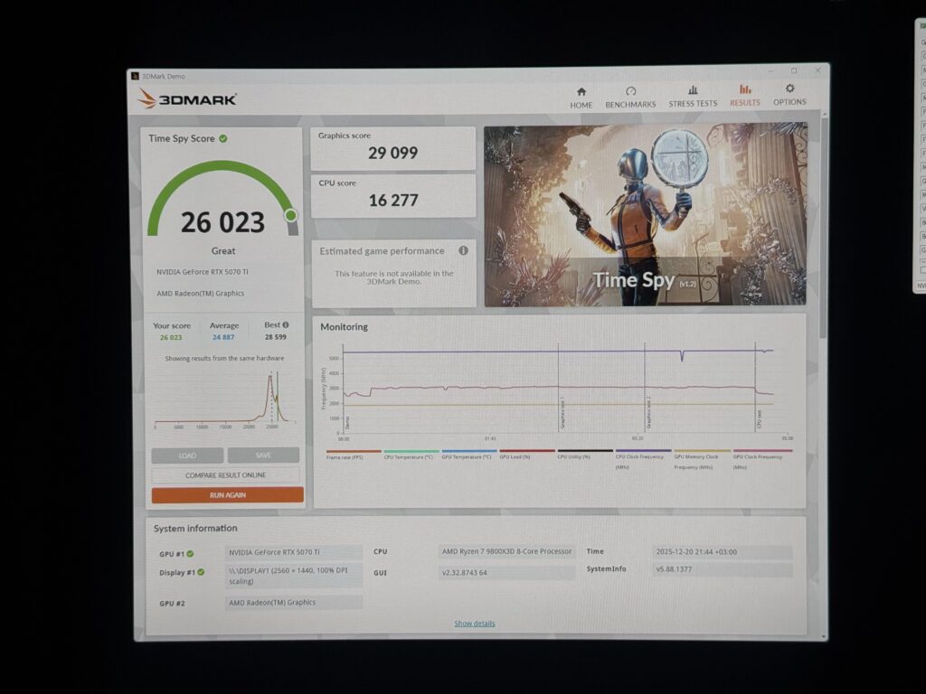Click 'This feature is not available' message
926x694 pixels.
(x=394, y=277)
